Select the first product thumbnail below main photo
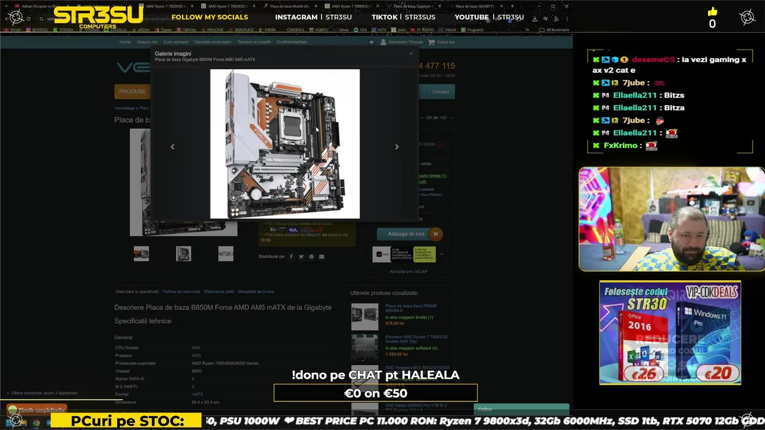Screen dimensions: 765x430 tap(141, 254)
